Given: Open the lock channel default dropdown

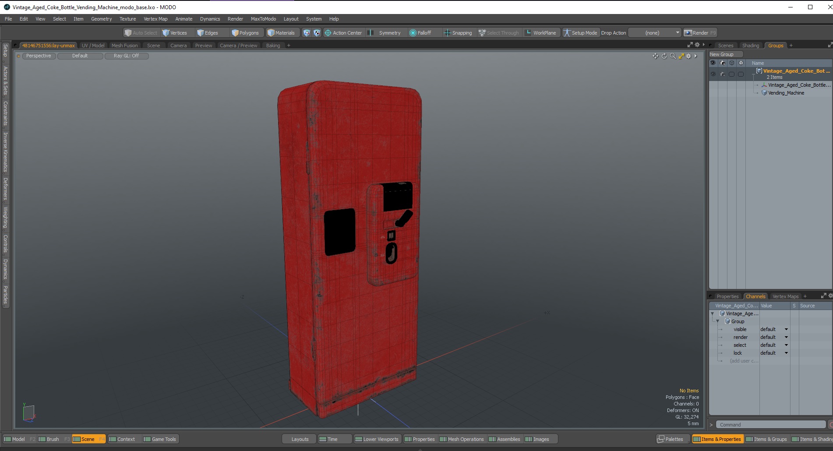Looking at the screenshot, I should coord(774,353).
